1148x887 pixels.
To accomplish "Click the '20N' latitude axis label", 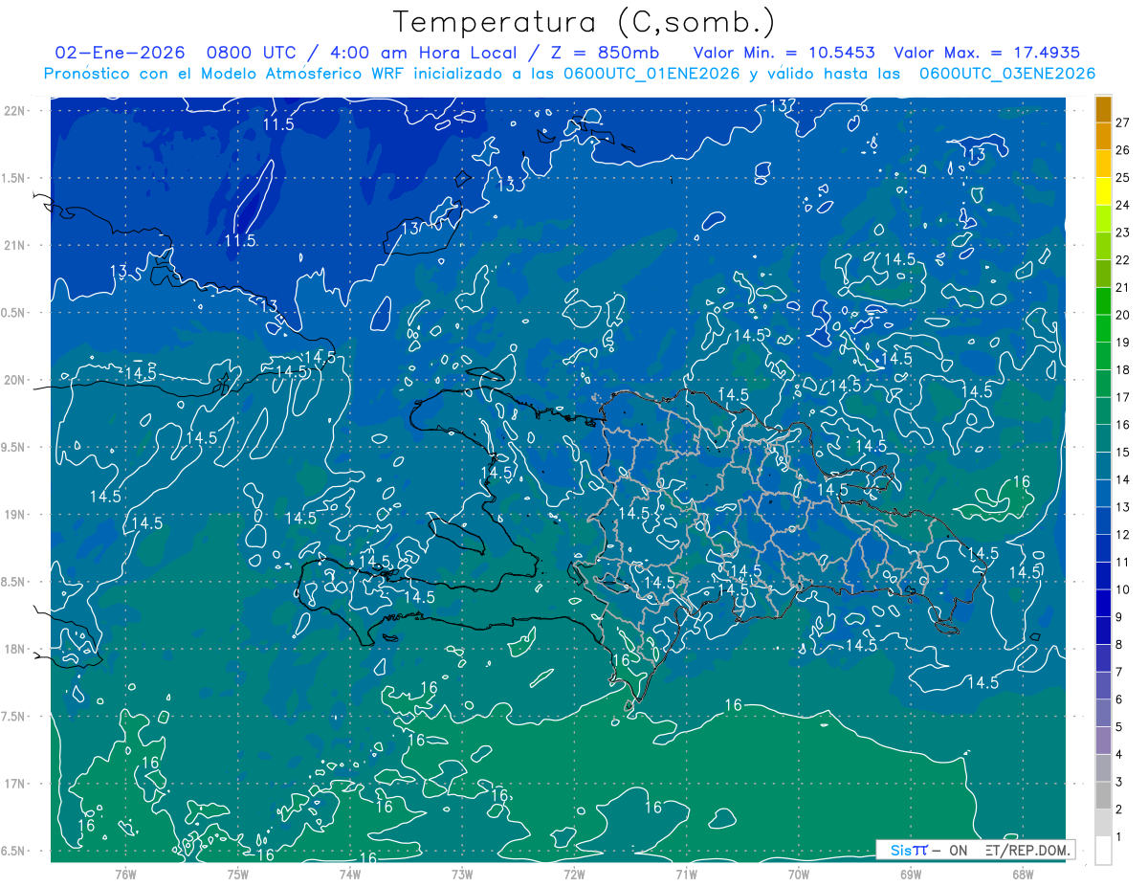I will 15,380.
